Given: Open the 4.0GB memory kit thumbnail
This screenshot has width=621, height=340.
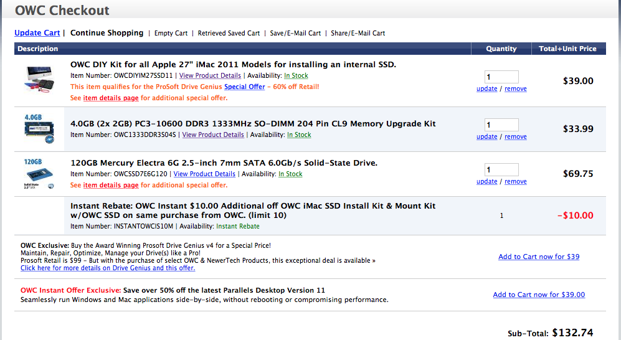Looking at the screenshot, I should pyautogui.click(x=39, y=129).
